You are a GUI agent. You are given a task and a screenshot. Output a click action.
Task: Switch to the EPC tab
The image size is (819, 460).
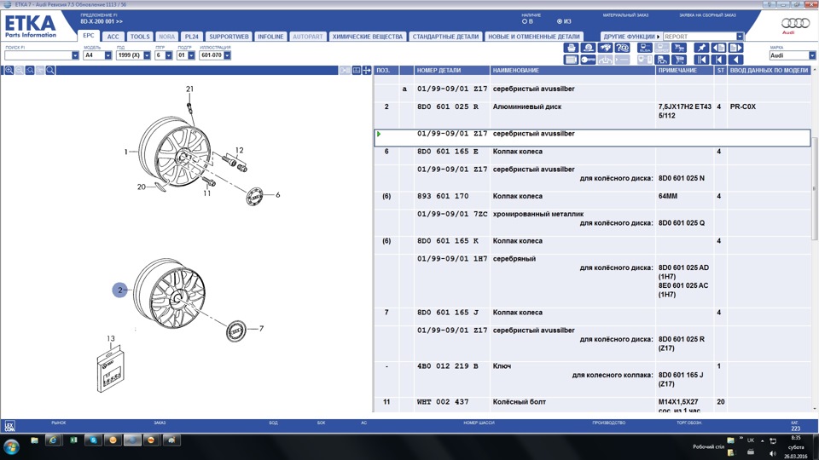tap(88, 36)
